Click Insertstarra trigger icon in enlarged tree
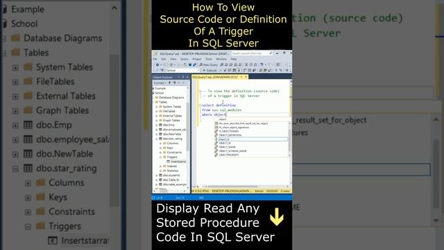The width and height of the screenshot is (444, 250). pyautogui.click(x=53, y=240)
